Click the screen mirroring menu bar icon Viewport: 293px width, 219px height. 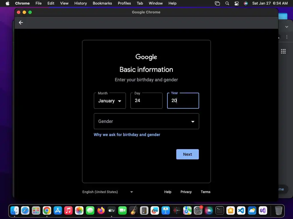point(217,3)
